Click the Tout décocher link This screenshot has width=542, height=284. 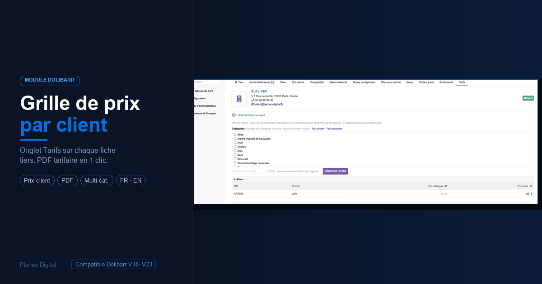click(x=334, y=129)
